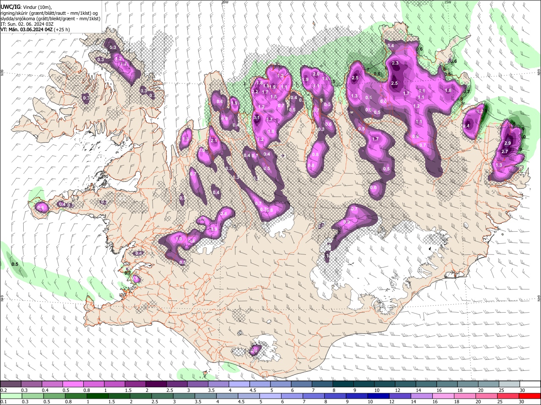This screenshot has height=405, width=541.
Task: Click the '3.1' precipitation value on the map
Action: coord(257,118)
